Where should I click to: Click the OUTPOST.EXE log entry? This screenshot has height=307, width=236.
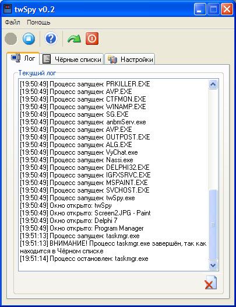pyautogui.click(x=85, y=137)
